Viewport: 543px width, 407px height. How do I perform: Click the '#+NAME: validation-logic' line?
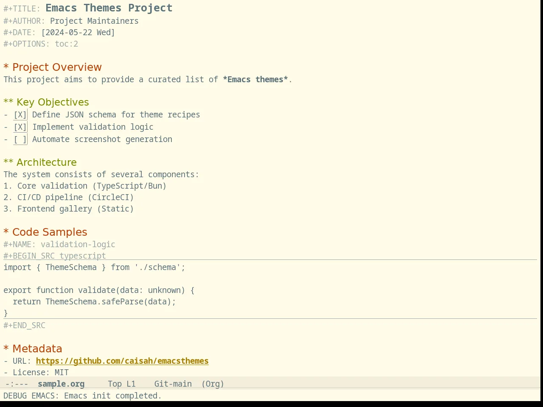59,244
